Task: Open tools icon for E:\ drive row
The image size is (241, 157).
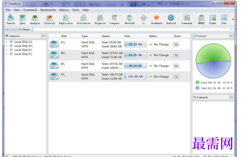Action: click(176, 66)
